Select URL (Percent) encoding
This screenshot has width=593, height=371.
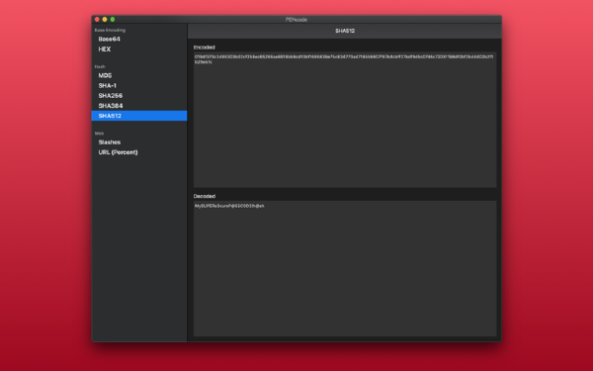139,152
